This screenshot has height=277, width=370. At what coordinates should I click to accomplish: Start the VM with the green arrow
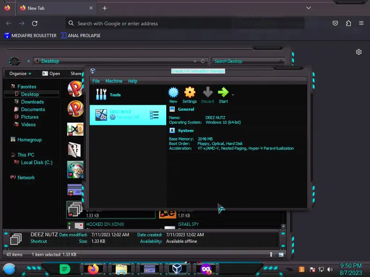pos(223,92)
